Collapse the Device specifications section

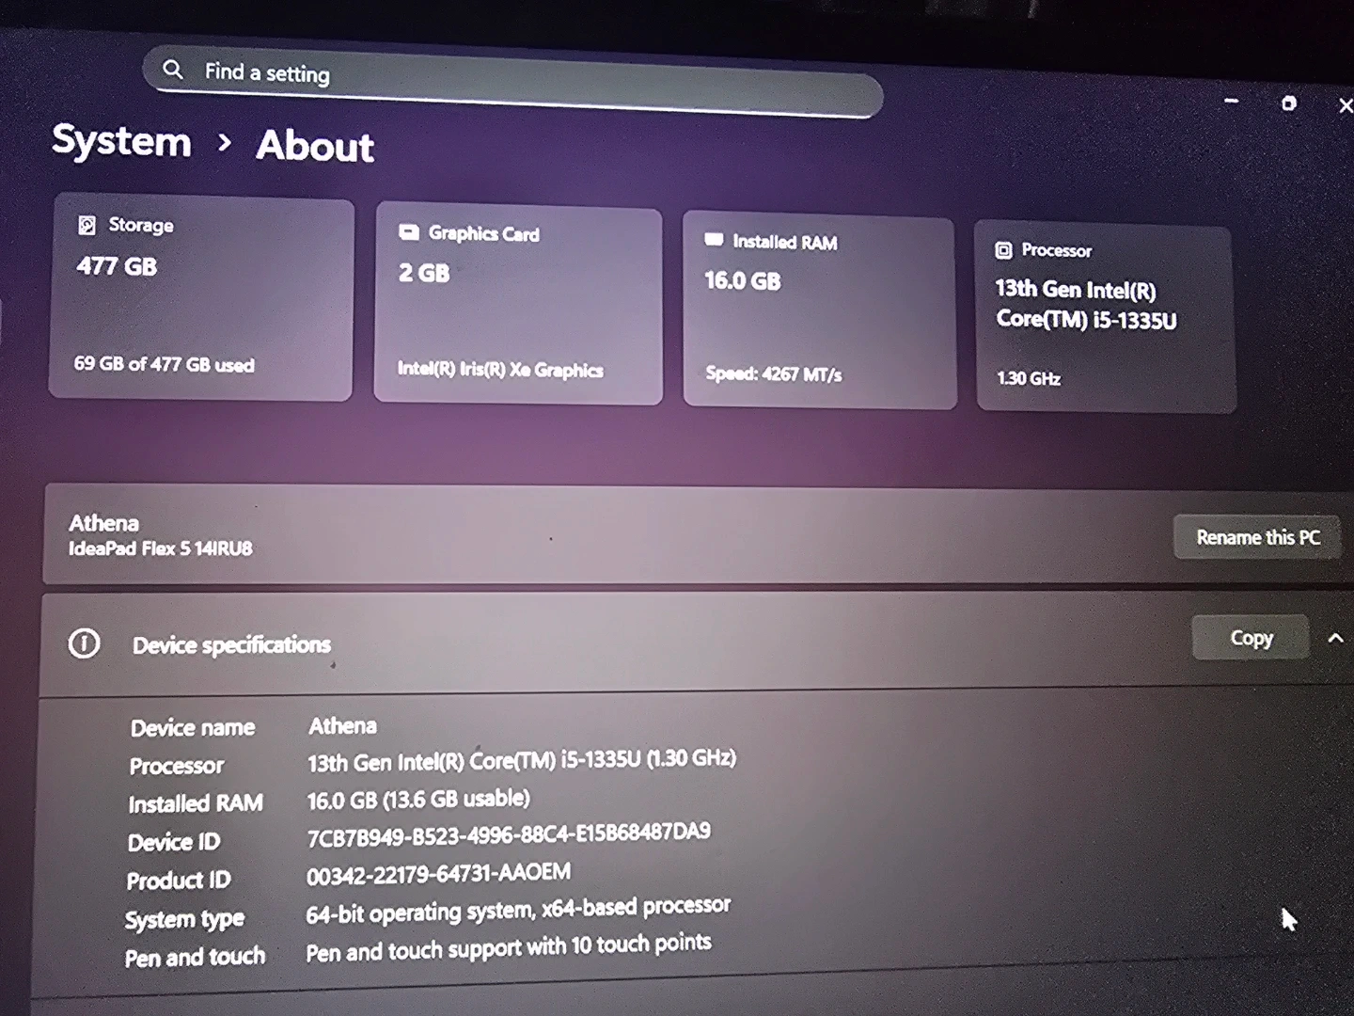1335,638
